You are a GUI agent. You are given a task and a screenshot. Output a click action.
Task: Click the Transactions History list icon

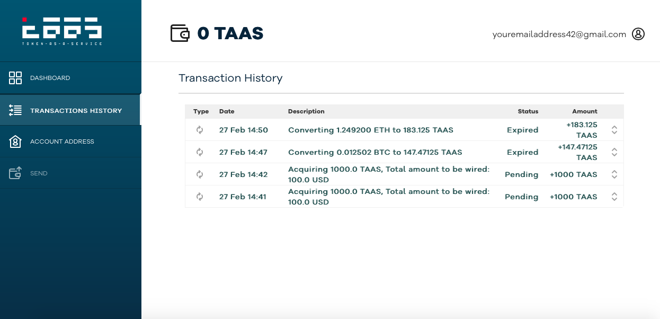point(15,110)
